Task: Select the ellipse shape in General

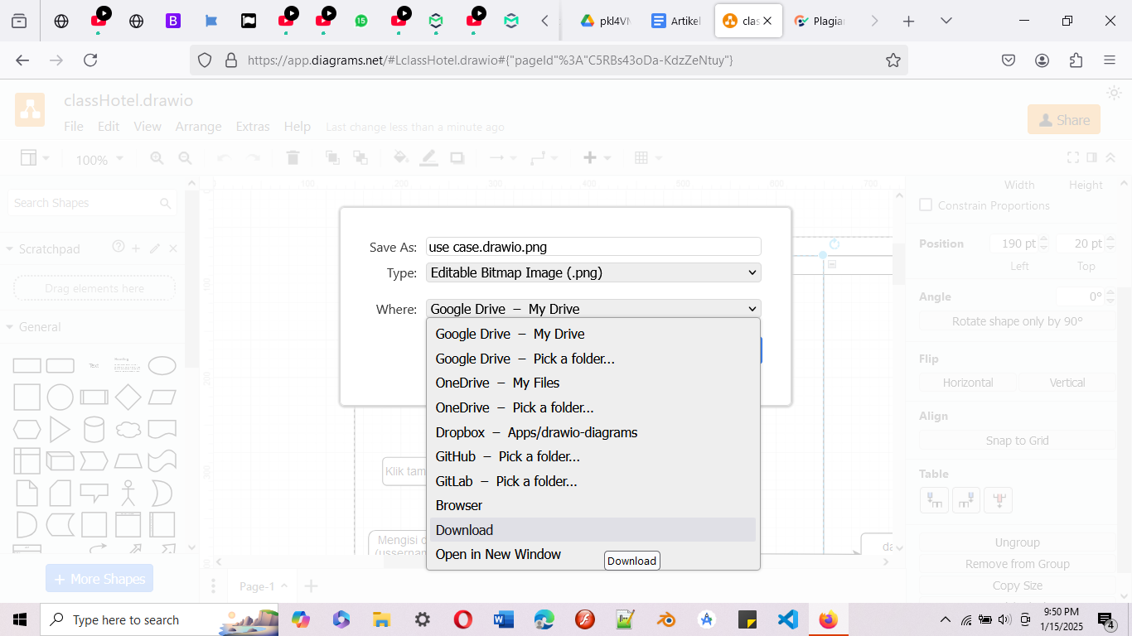Action: pos(162,365)
